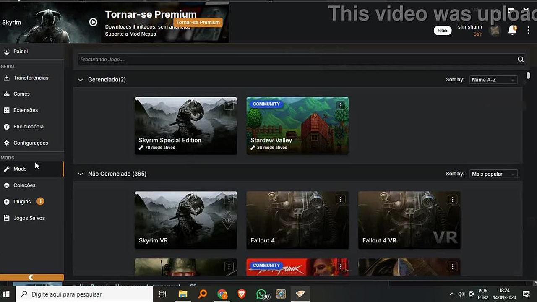
Task: Focus the Procurando Jogo search field
Action: [302, 60]
